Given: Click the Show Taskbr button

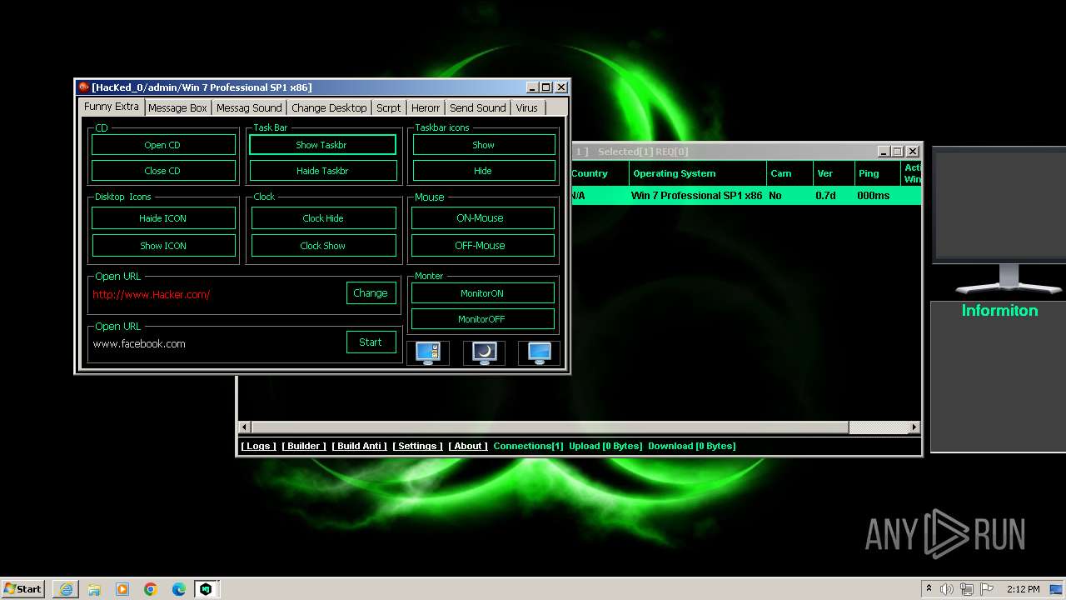Looking at the screenshot, I should click(322, 145).
